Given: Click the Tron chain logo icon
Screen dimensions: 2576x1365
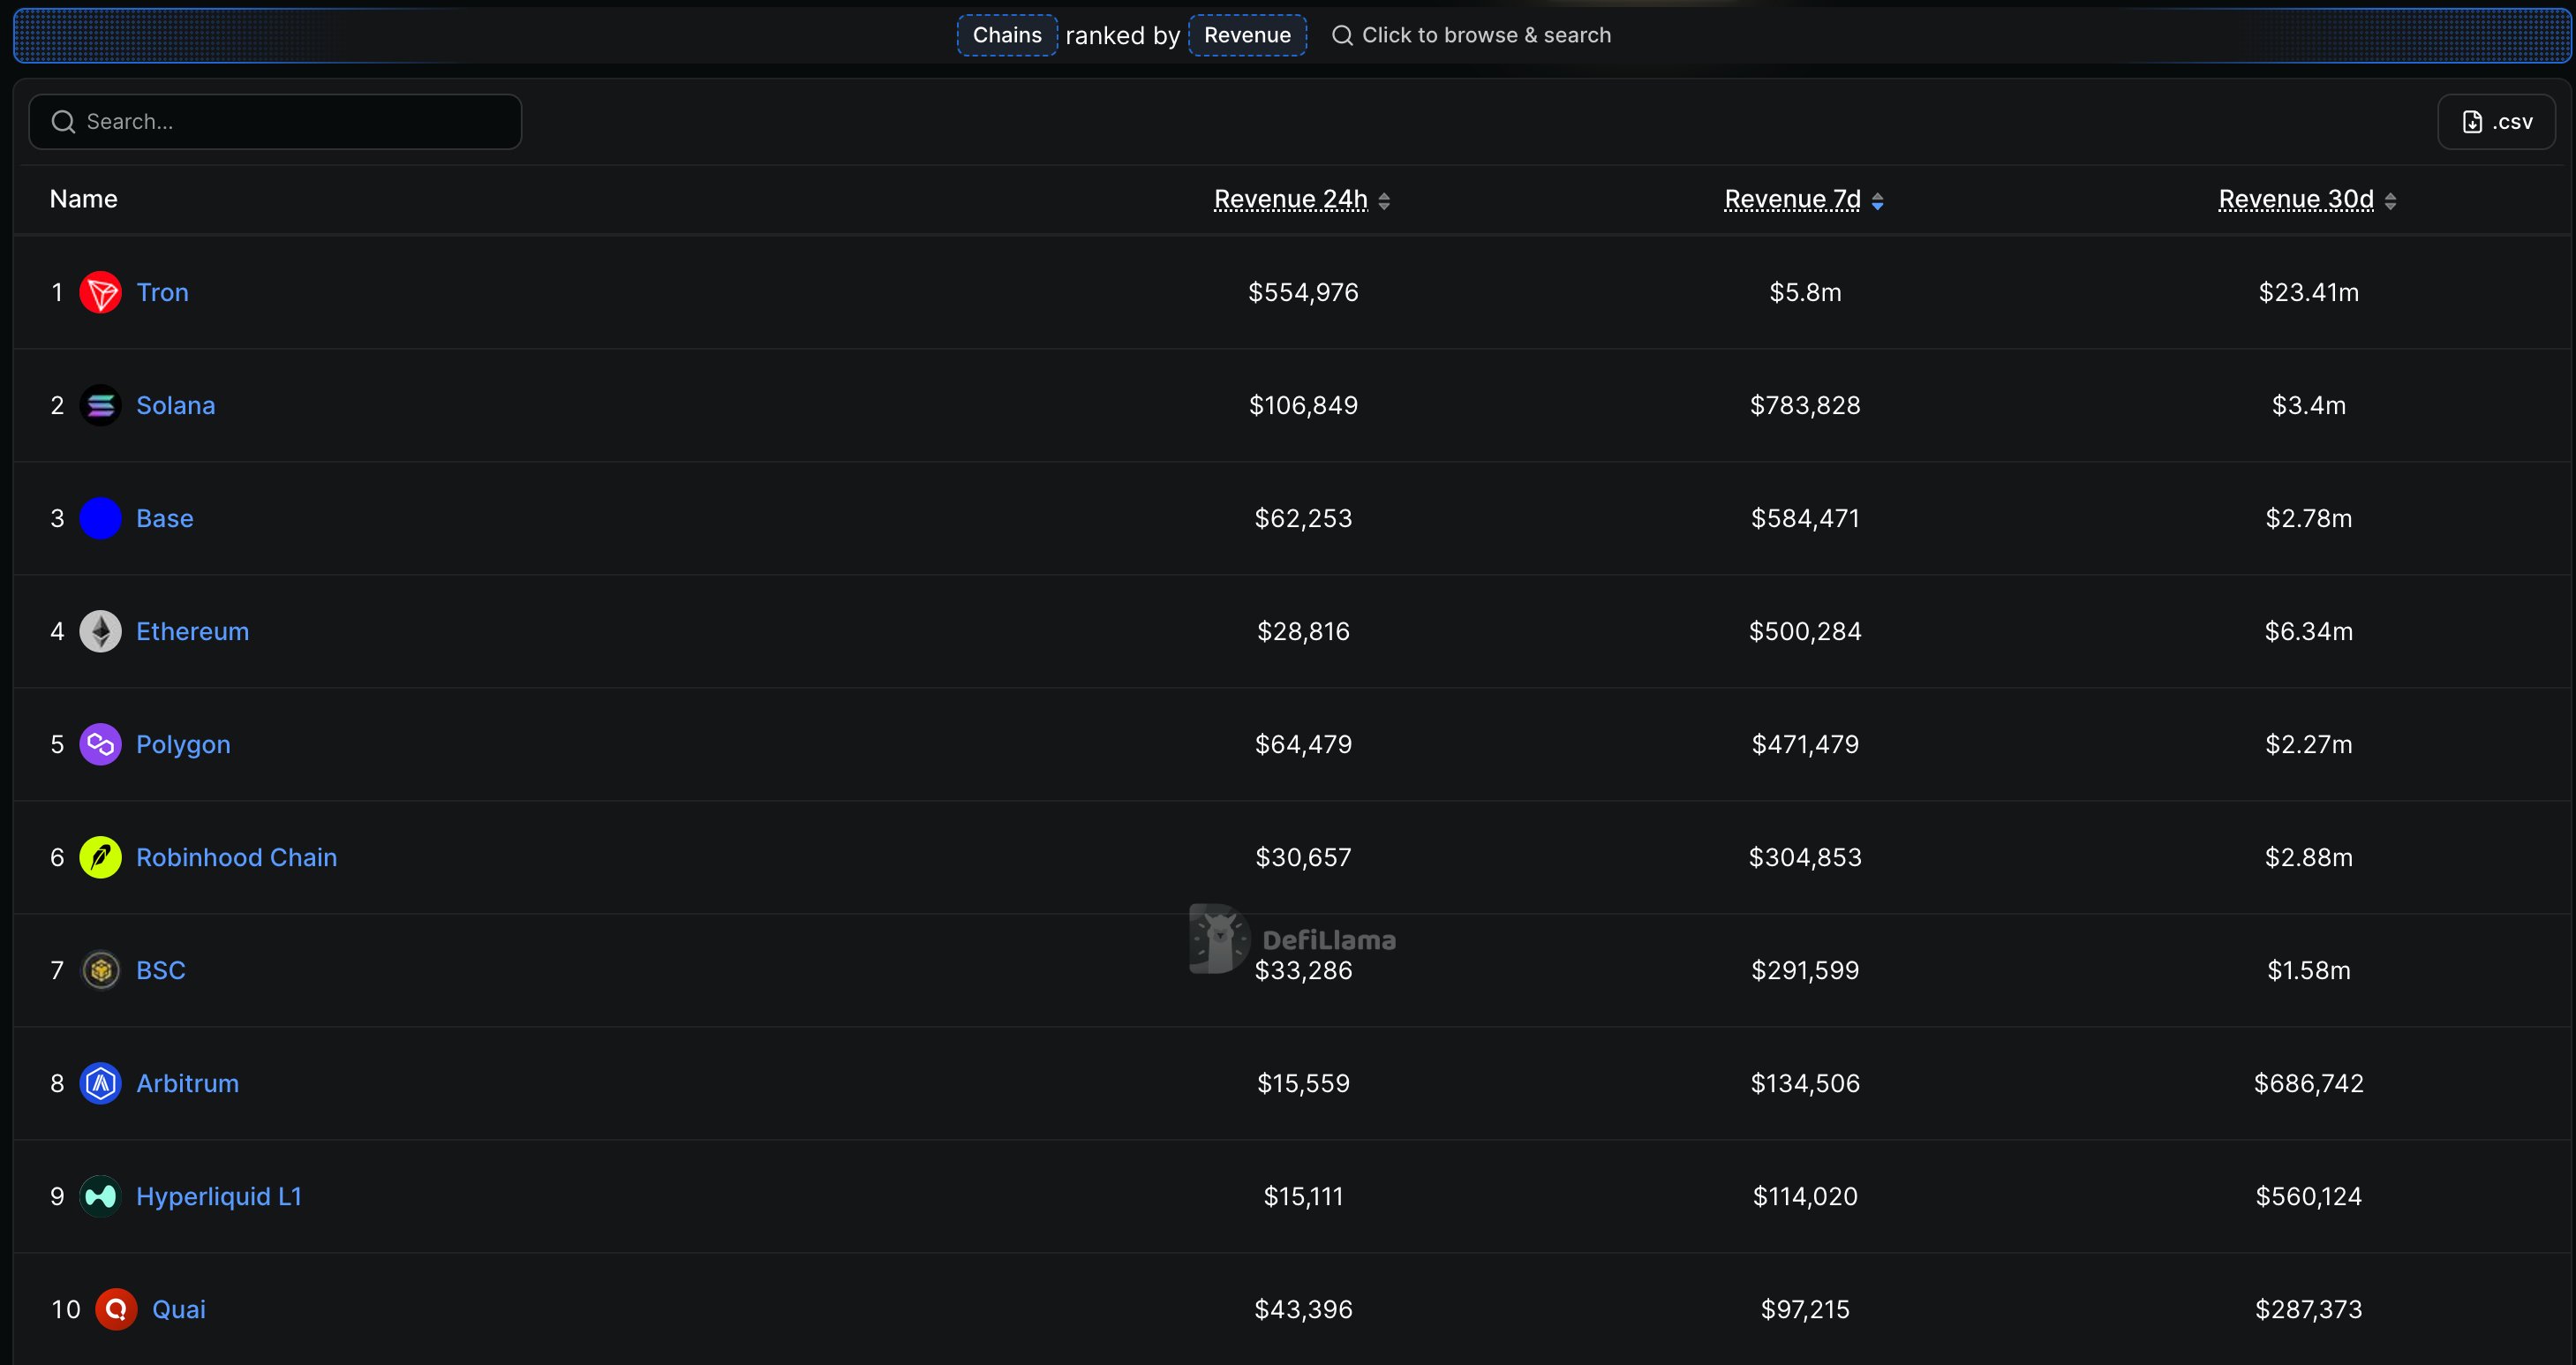Looking at the screenshot, I should [x=100, y=292].
